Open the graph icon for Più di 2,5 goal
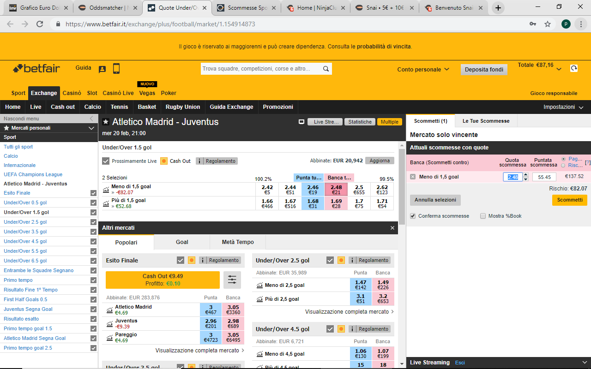This screenshot has width=591, height=369. point(259,299)
